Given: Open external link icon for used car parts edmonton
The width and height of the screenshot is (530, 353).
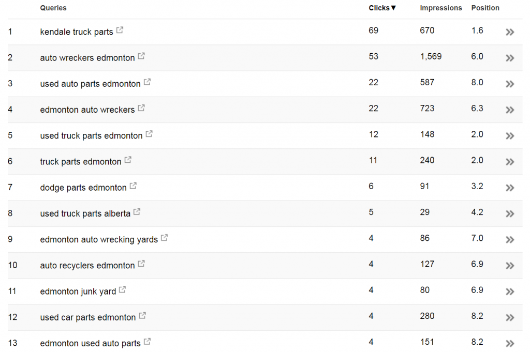Looking at the screenshot, I should (142, 316).
